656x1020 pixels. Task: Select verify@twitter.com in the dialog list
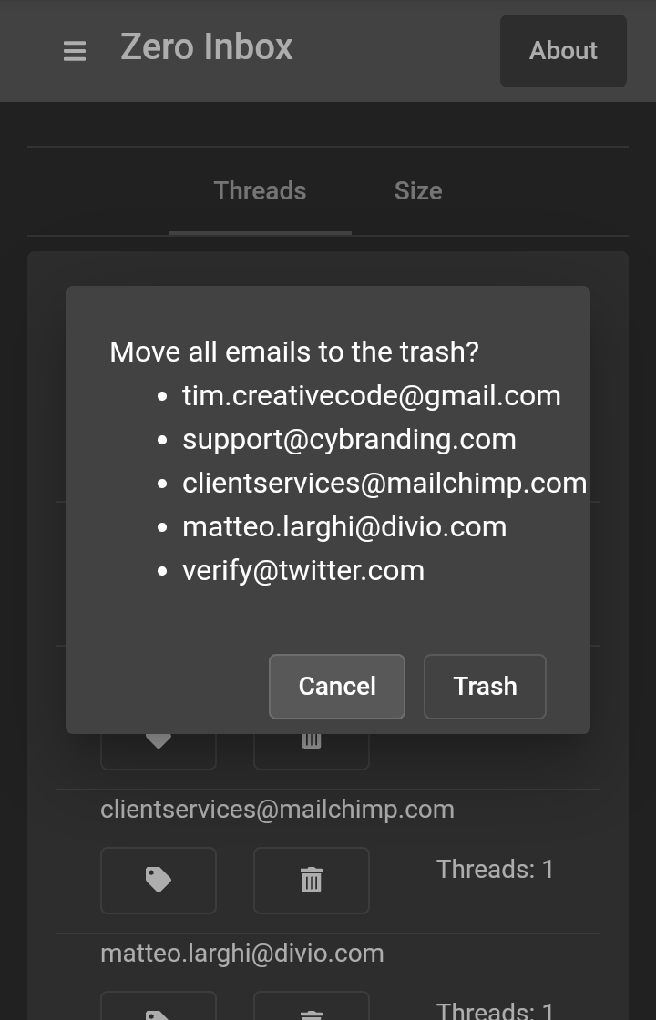[303, 570]
